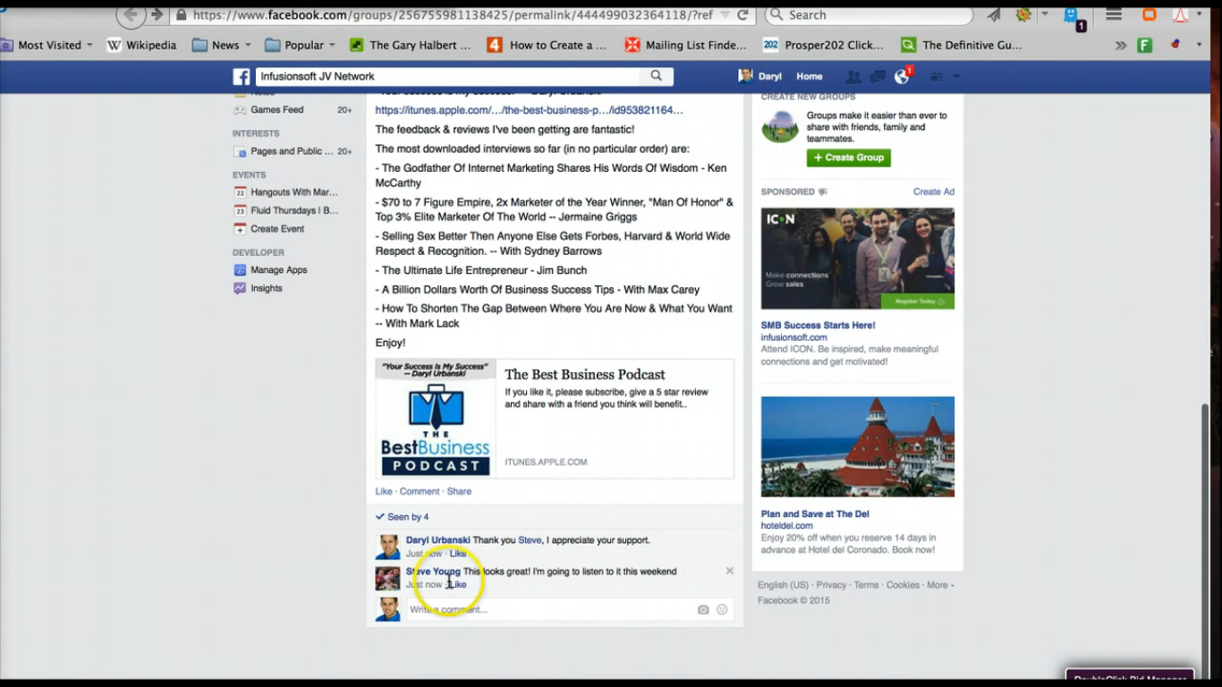1222x687 pixels.
Task: Open Plan and Save at The Del link
Action: point(815,514)
